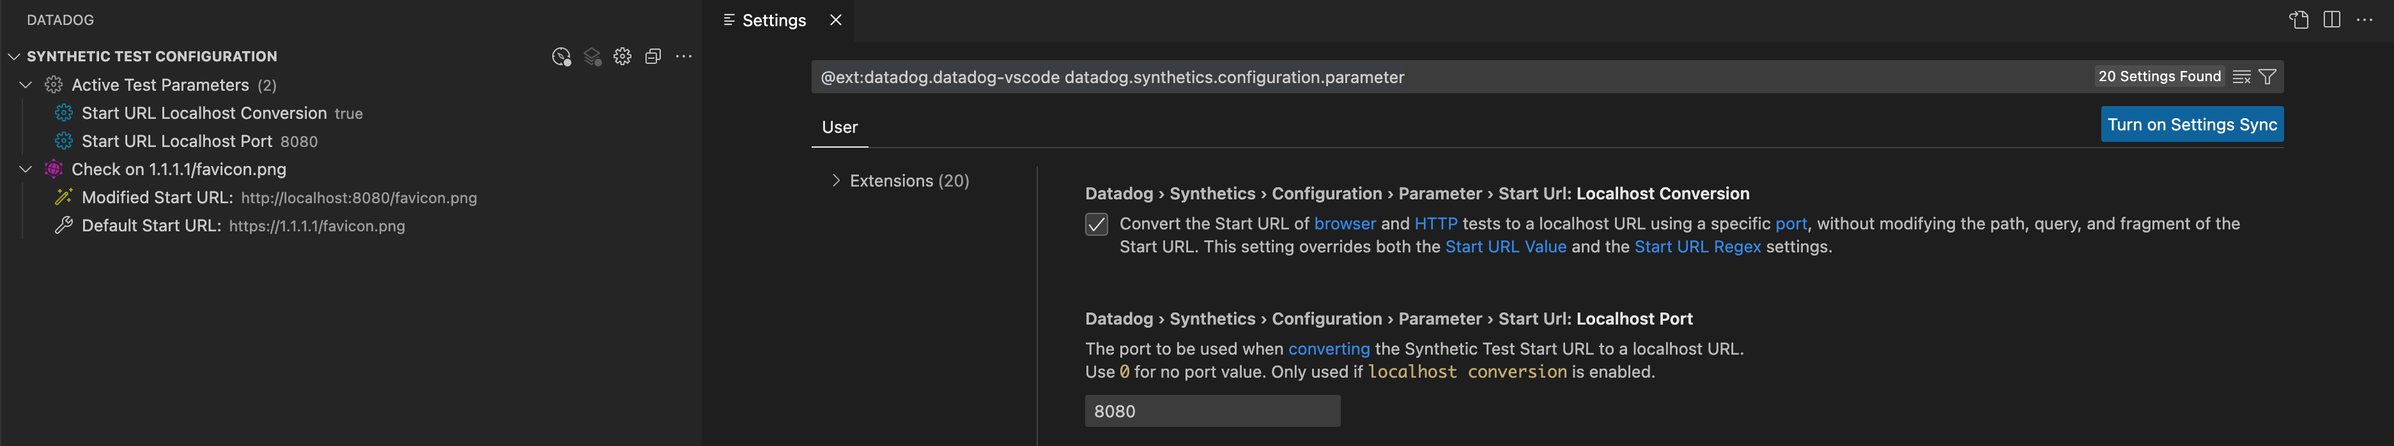Click the Localhost Port input field with 8080
This screenshot has width=2394, height=446.
click(x=1212, y=411)
